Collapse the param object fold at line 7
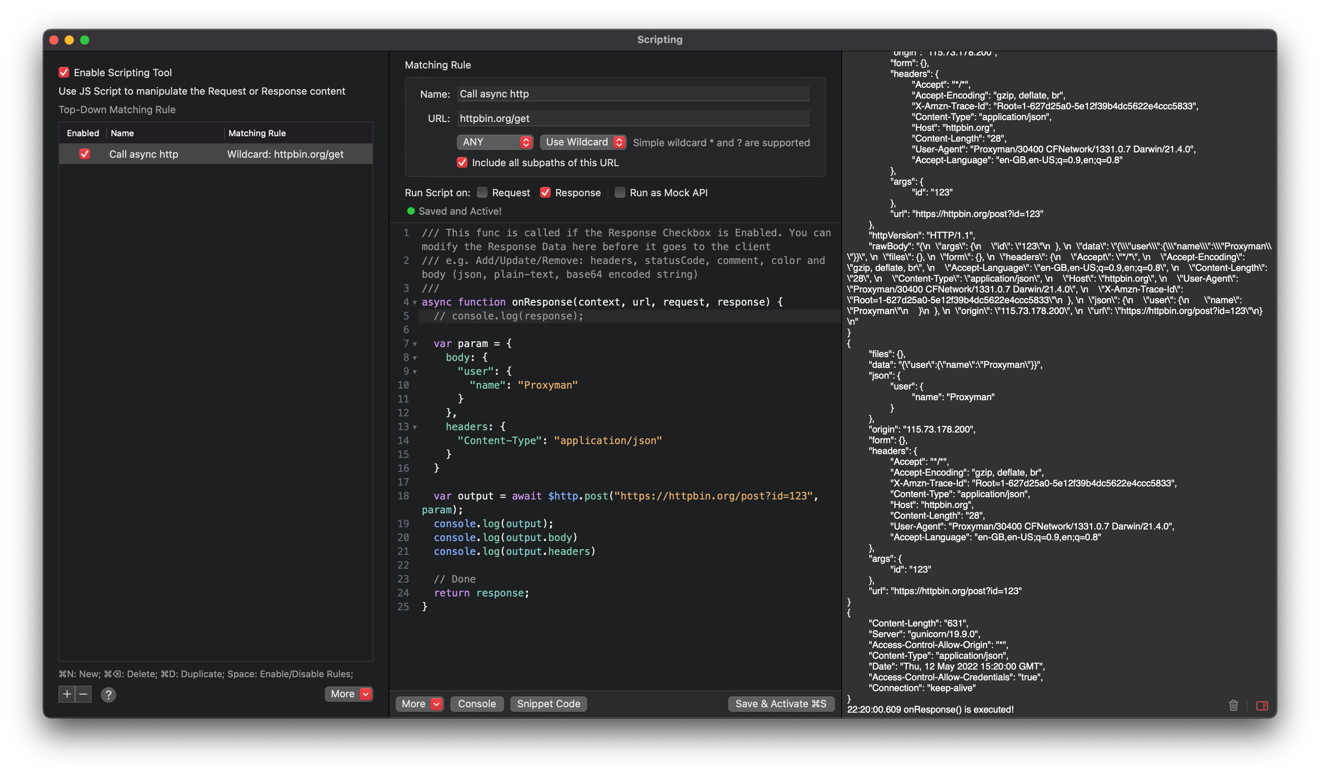The width and height of the screenshot is (1320, 775). [x=415, y=344]
